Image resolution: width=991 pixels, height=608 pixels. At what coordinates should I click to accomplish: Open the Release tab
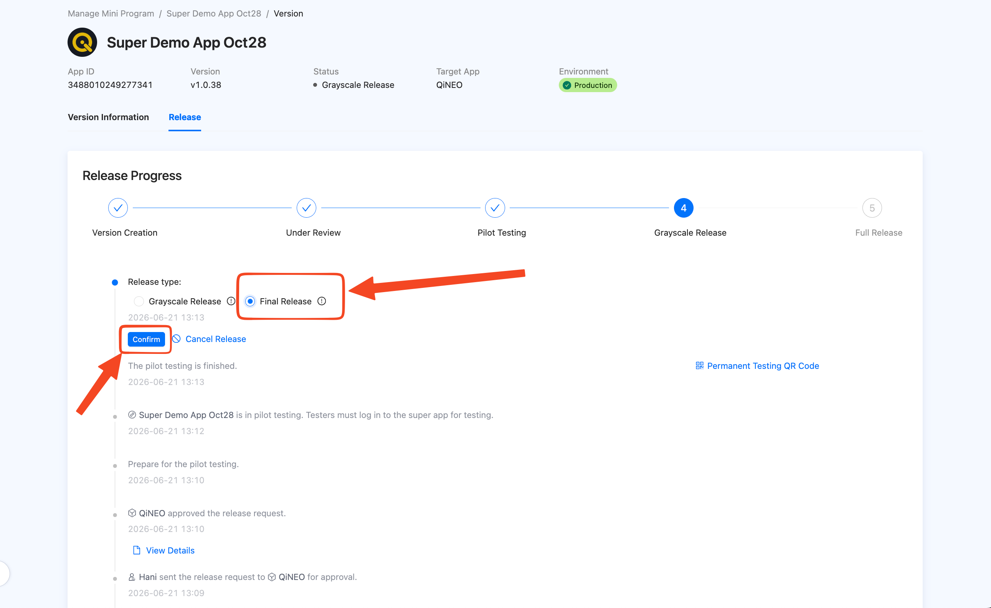click(x=185, y=117)
